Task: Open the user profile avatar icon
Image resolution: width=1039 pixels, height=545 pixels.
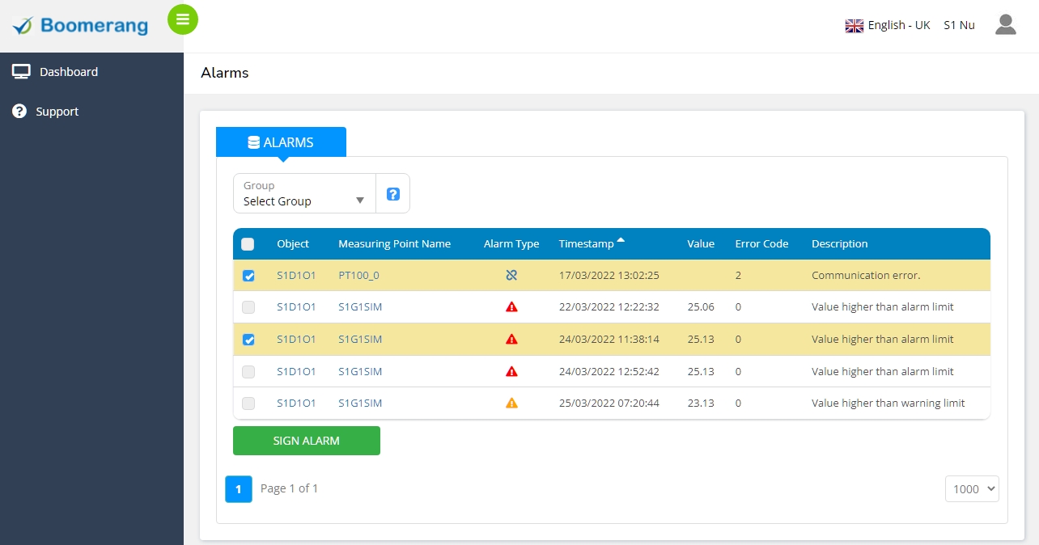Action: [x=1005, y=25]
